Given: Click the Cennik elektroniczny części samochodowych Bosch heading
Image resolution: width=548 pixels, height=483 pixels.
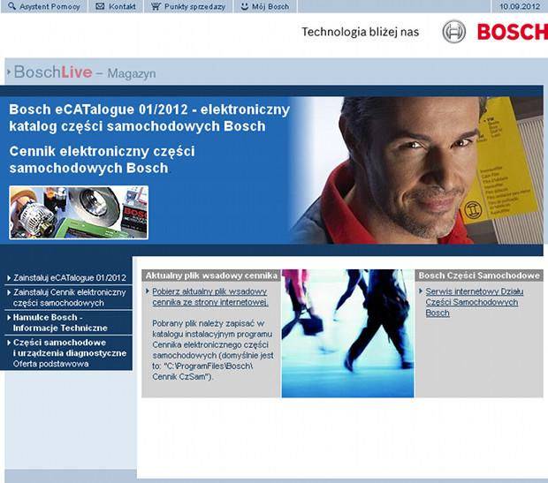Looking at the screenshot, I should (x=102, y=160).
